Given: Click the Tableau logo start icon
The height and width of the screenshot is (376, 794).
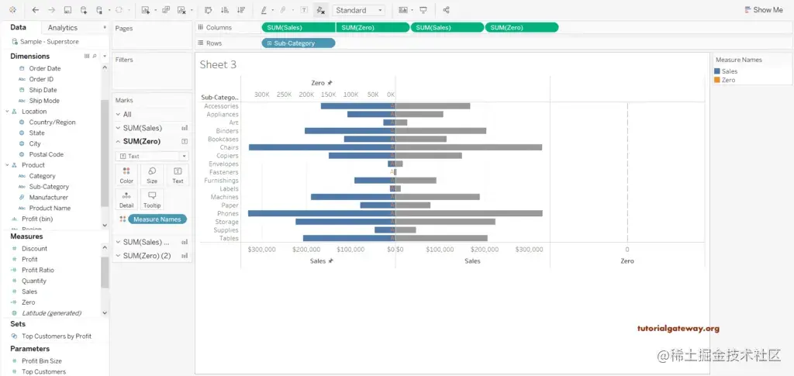Looking at the screenshot, I should point(12,9).
